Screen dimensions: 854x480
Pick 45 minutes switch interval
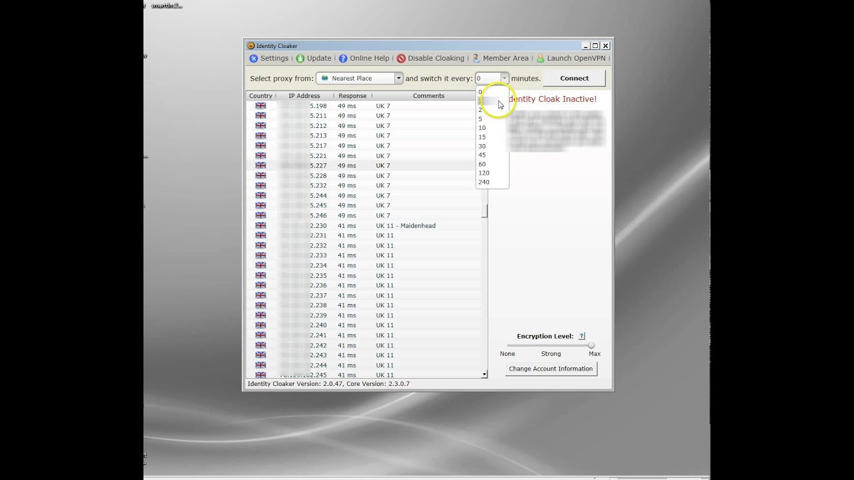(492, 155)
